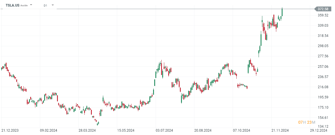Select the 175.10 price axis label
Viewport: 335px width, 135px height.
(322, 107)
